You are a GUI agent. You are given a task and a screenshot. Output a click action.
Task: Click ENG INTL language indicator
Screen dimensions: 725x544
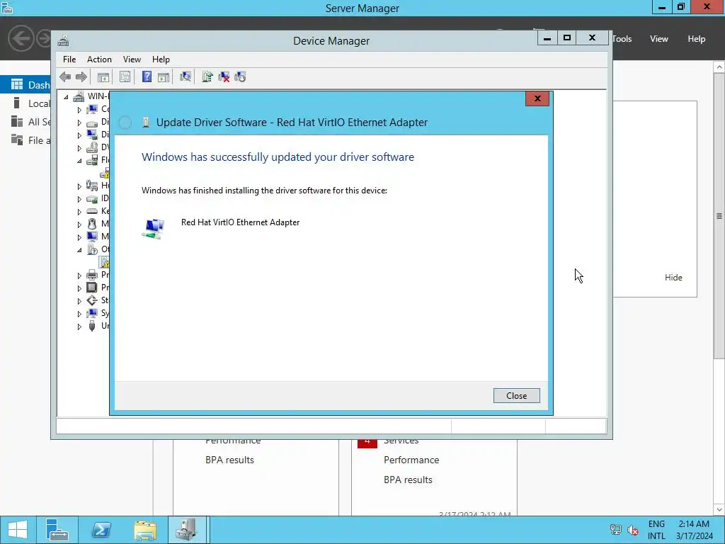pos(656,530)
